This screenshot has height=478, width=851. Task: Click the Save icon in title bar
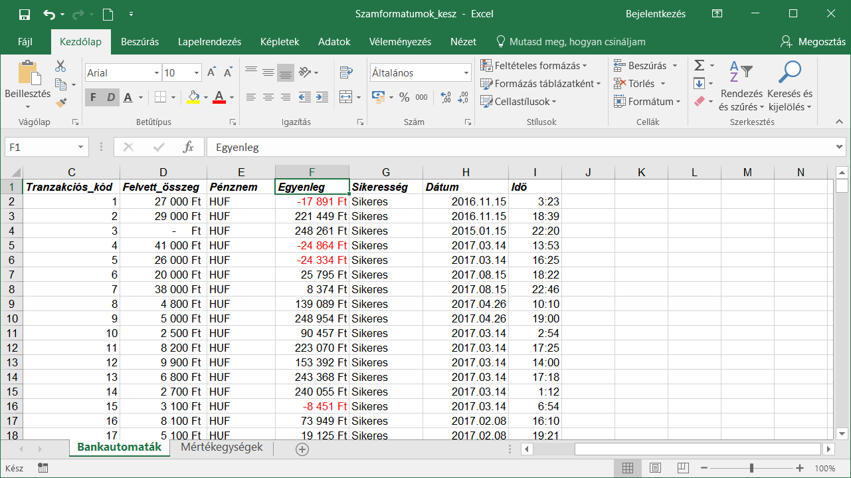click(25, 14)
